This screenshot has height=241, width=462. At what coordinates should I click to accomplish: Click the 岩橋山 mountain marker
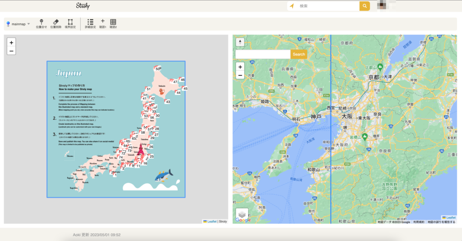pos(365,137)
